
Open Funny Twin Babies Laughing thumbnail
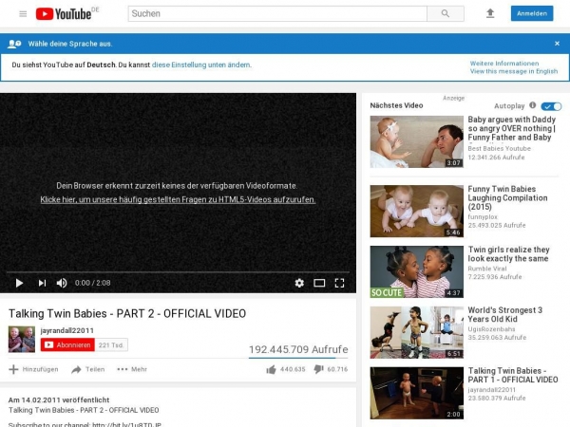pos(417,211)
